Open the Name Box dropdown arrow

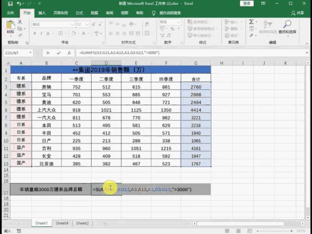tap(30, 53)
